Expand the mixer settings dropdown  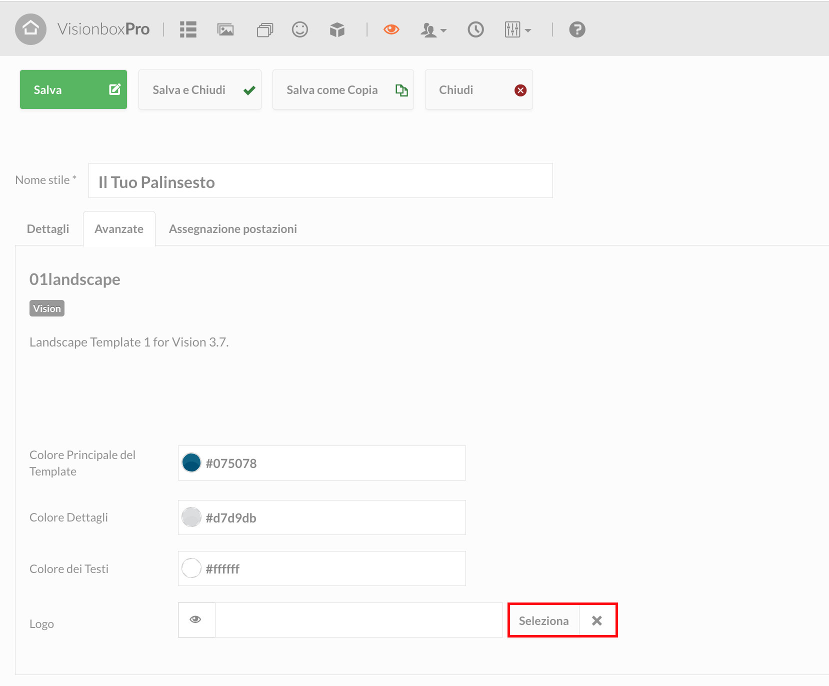(518, 29)
